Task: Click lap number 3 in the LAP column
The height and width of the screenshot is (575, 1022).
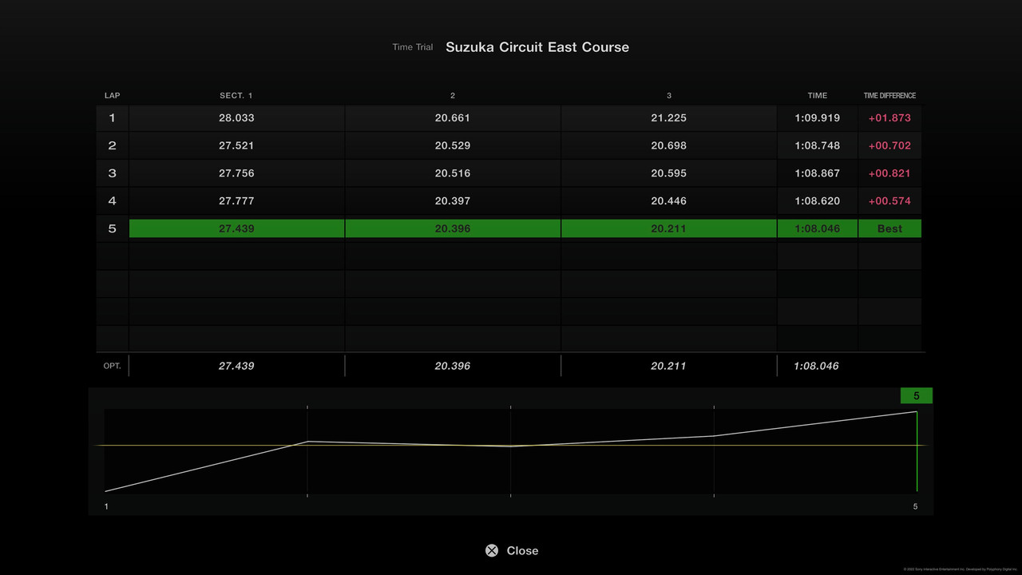Action: (x=112, y=173)
